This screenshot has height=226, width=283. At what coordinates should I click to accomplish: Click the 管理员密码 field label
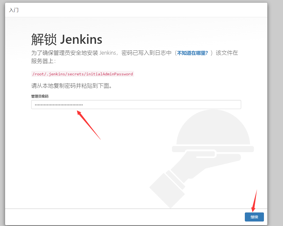click(40, 96)
